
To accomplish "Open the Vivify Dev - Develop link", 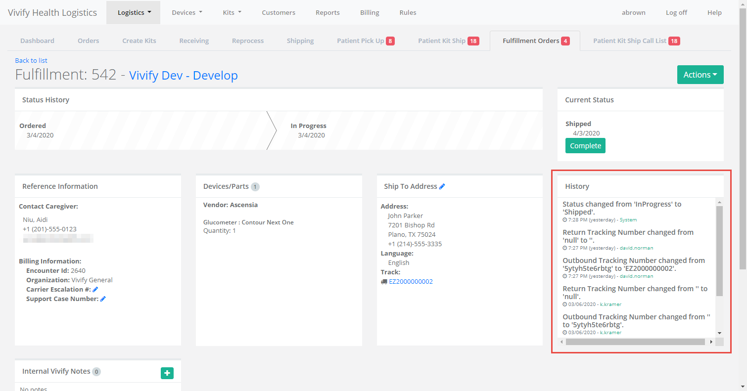I will click(183, 75).
